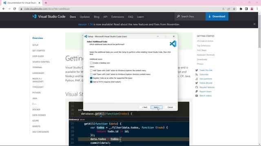Click the Twitter icon beside Tweet this link
This screenshot has height=146, width=261.
coord(197,70)
